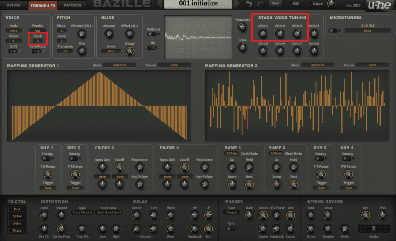Click the preset name display 001 initialize
396x241 pixels.
point(198,4)
